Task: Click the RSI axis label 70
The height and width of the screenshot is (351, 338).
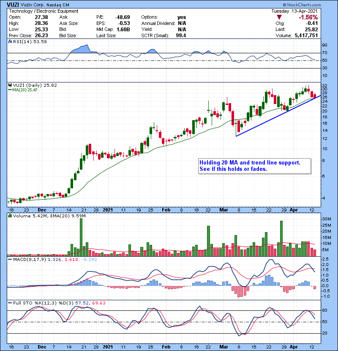Action: click(324, 53)
